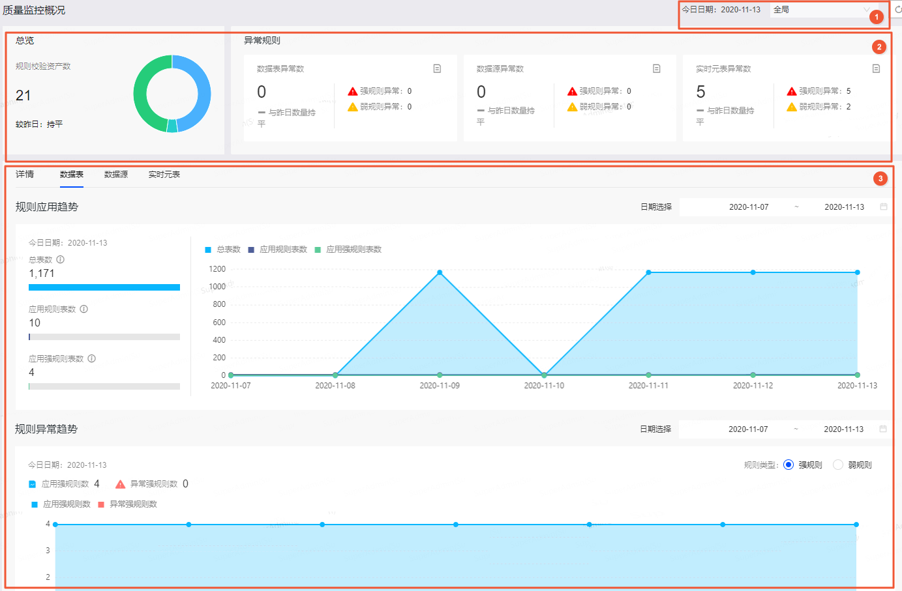Toggle 异常强规则数 legend series
This screenshot has height=591, width=902.
128,504
